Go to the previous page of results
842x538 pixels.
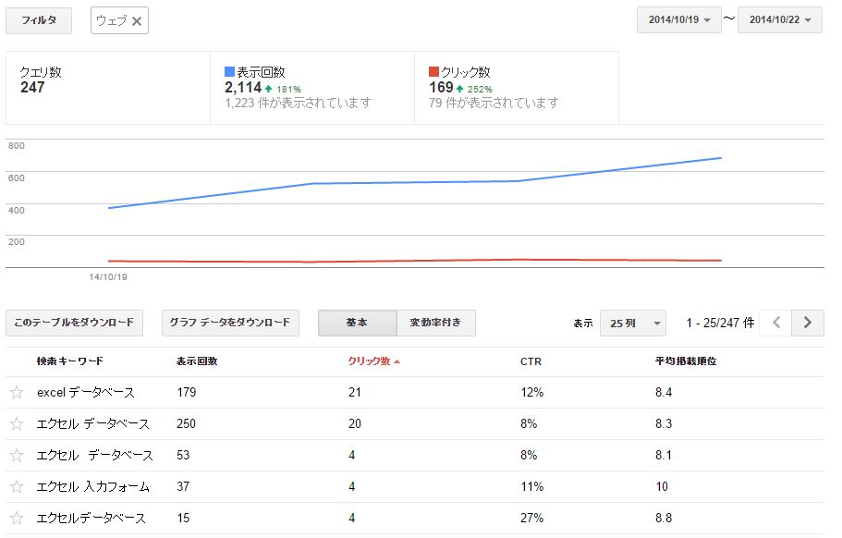(776, 323)
